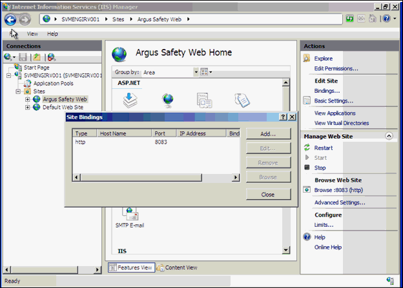The width and height of the screenshot is (403, 288).
Task: Open the Group by Area dropdown
Action: pos(196,72)
